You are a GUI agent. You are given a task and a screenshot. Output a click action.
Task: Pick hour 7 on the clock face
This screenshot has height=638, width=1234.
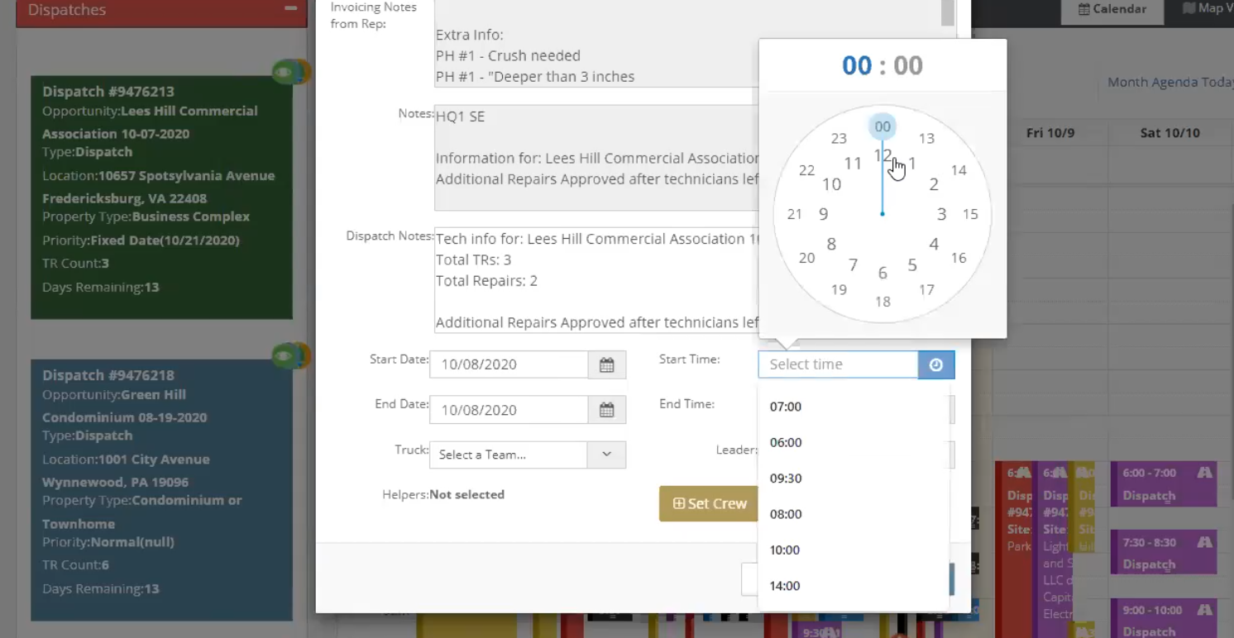tap(853, 265)
